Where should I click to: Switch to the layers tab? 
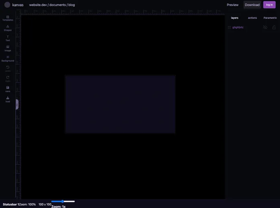pos(234,18)
